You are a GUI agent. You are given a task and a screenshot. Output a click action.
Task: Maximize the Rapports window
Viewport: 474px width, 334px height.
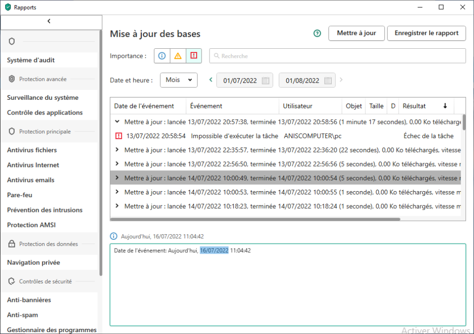pyautogui.click(x=441, y=7)
